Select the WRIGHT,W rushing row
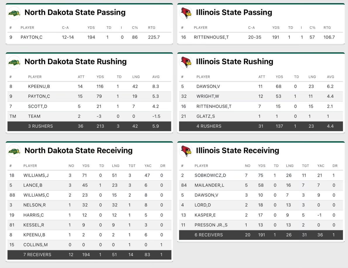Screen dimensions: 348x268 pyautogui.click(x=208, y=96)
